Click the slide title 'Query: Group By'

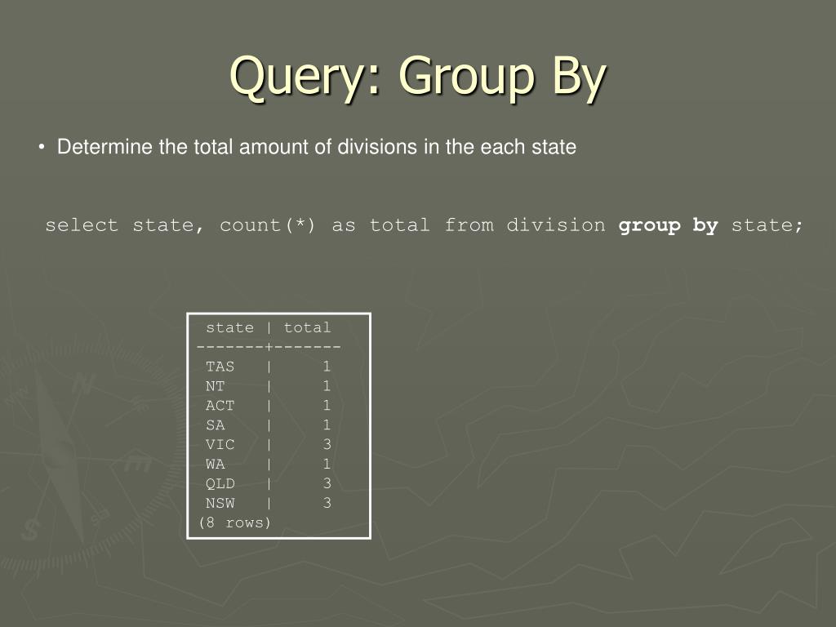point(419,78)
